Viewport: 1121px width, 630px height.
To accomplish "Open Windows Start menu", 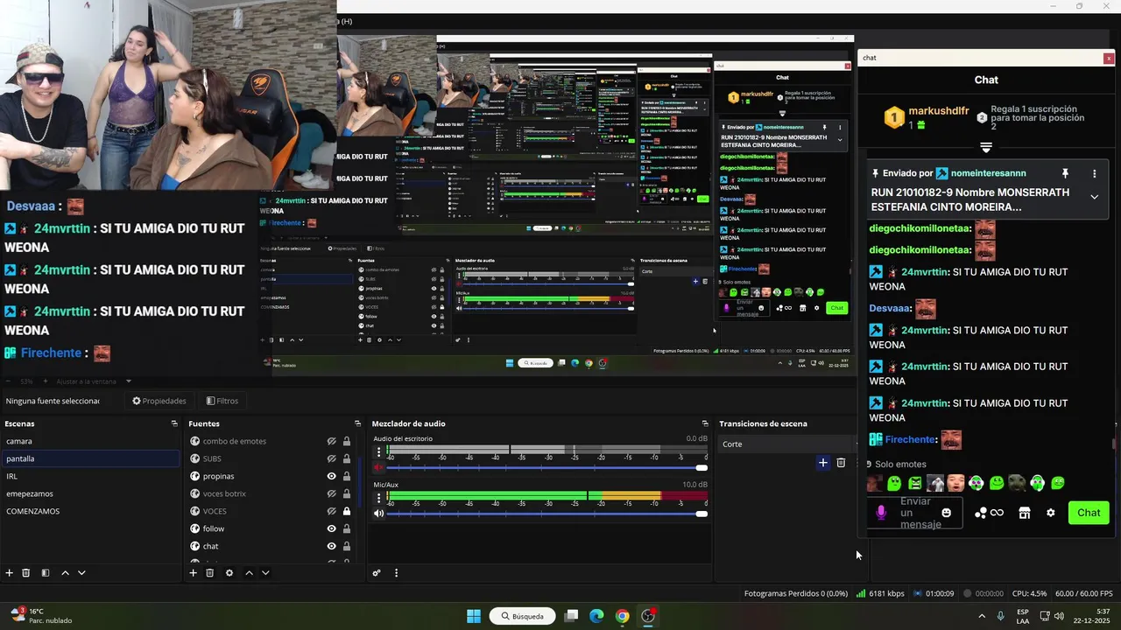I will click(474, 616).
